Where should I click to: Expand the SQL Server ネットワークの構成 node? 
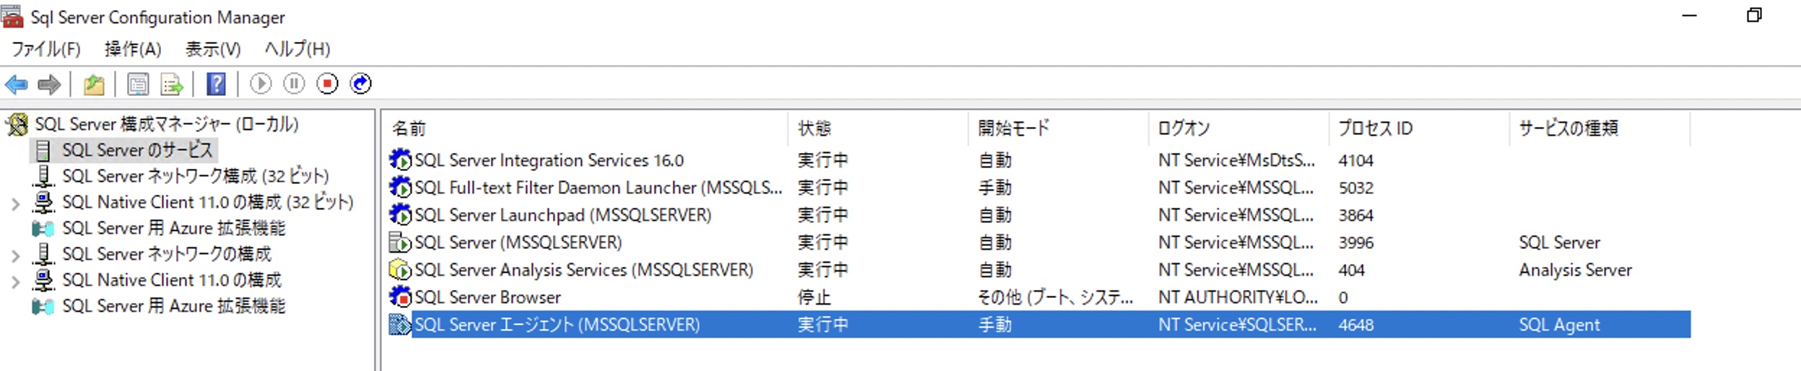pos(15,256)
